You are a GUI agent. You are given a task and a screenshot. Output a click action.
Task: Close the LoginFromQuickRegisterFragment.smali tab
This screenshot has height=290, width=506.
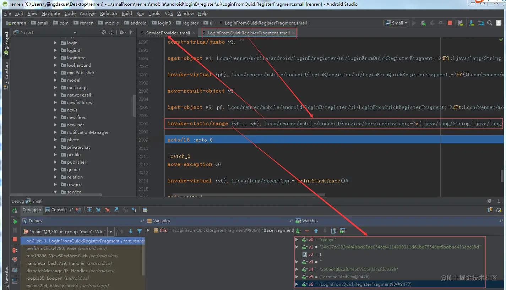(293, 33)
